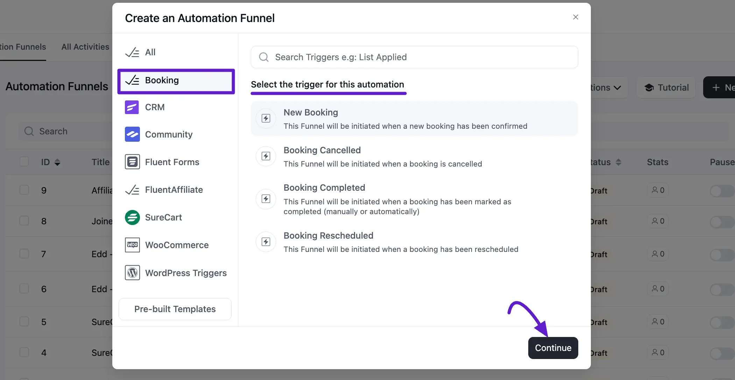Screen dimensions: 735x380
Task: Click the lightning icon beside Booking Completed
Action: [x=266, y=199]
